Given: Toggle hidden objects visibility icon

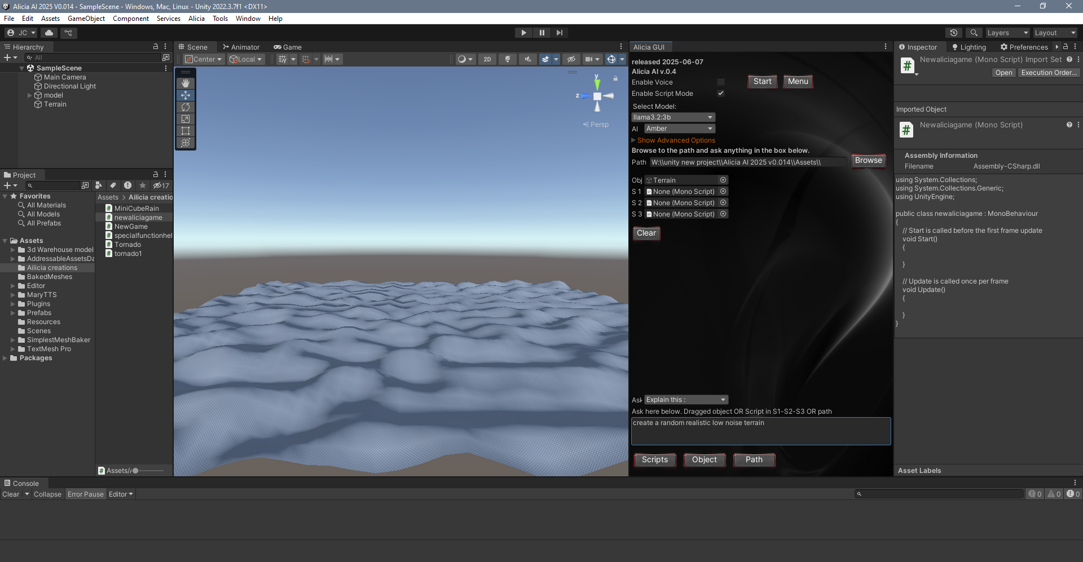Looking at the screenshot, I should pos(571,59).
